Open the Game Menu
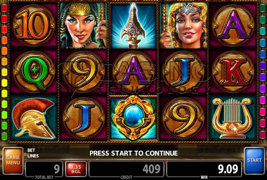 coord(13,161)
